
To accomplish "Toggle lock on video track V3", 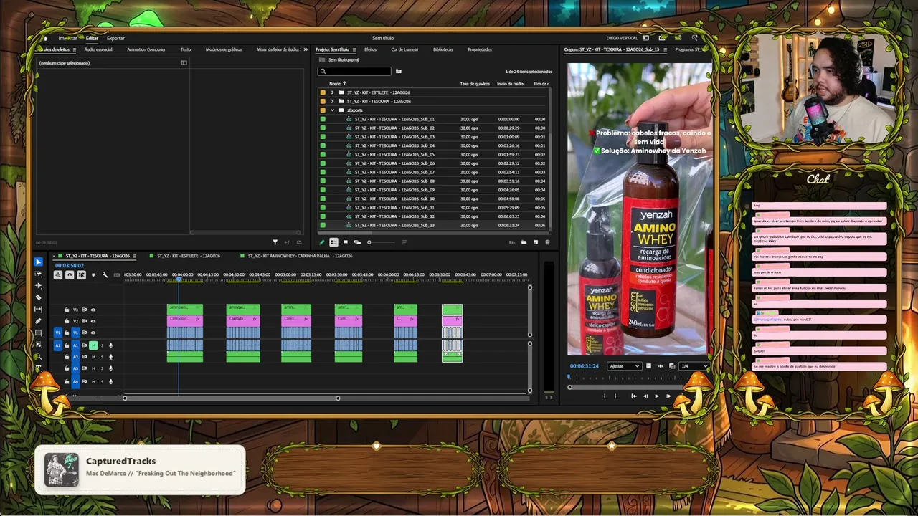I will (67, 310).
